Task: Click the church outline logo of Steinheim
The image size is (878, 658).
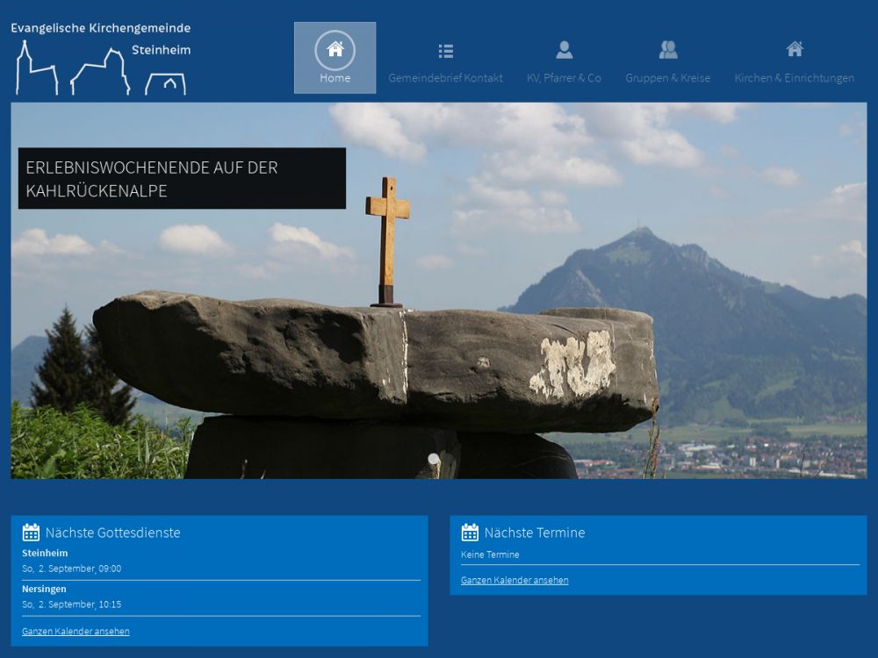Action: point(98,72)
